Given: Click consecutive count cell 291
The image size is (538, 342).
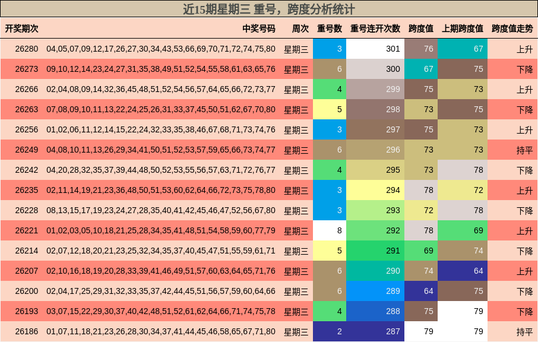Looking at the screenshot, I should [x=375, y=251].
